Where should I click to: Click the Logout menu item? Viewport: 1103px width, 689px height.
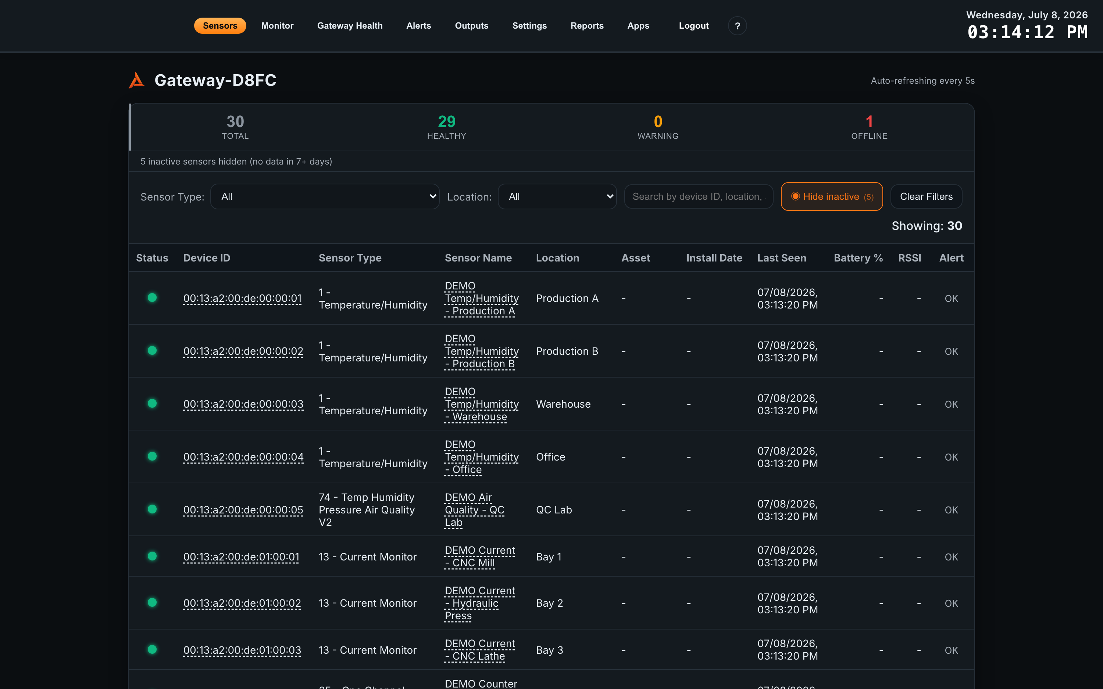(693, 26)
